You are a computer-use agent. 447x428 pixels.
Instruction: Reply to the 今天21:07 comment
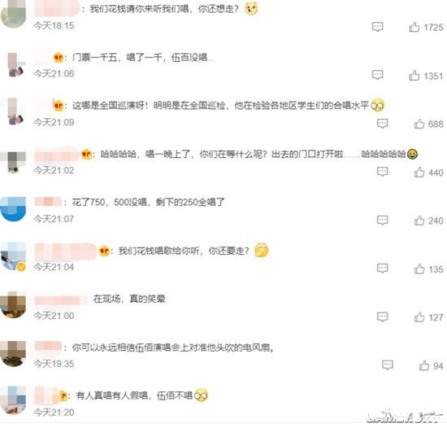tap(382, 221)
